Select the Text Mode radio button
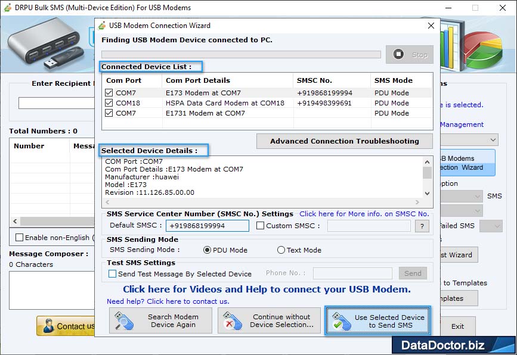Screen dimensions: 517x355 click(x=280, y=250)
